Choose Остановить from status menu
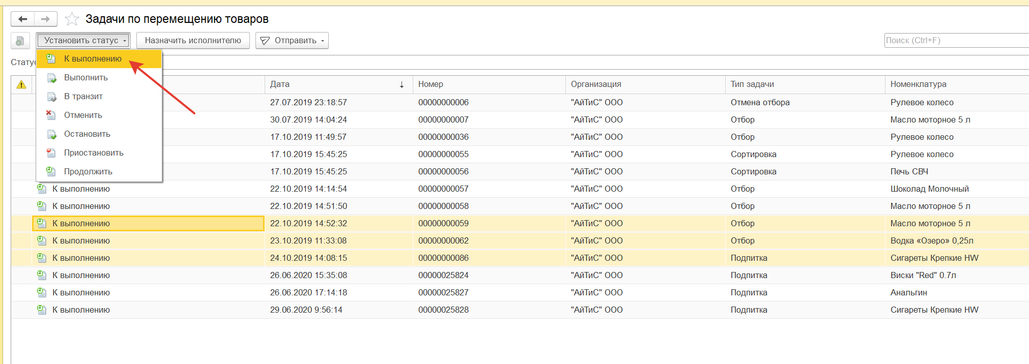1029x364 pixels. (99, 134)
